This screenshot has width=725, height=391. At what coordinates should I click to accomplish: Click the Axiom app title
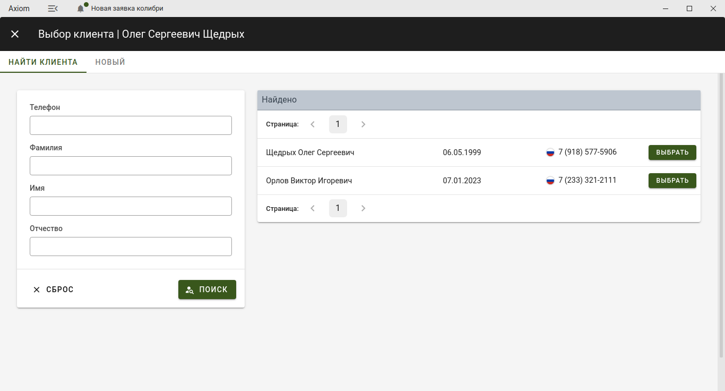tap(19, 8)
